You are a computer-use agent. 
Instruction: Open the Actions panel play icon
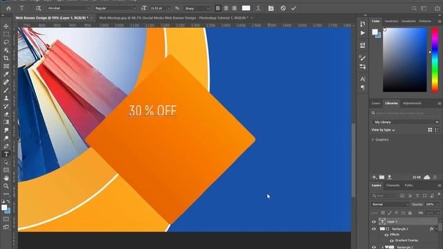tap(363, 33)
